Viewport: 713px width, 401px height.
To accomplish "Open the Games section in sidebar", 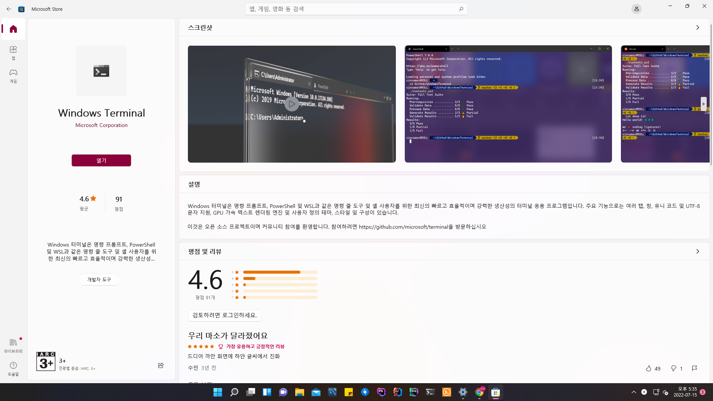I will 13,75.
